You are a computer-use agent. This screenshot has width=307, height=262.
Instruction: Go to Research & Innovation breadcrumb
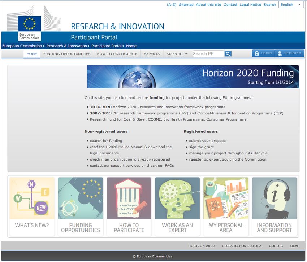tap(66, 46)
